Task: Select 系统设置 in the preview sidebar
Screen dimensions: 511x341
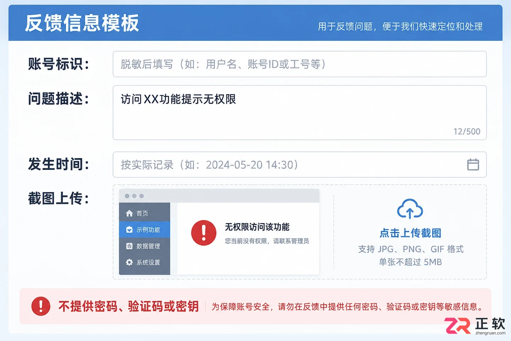Action: pos(144,262)
